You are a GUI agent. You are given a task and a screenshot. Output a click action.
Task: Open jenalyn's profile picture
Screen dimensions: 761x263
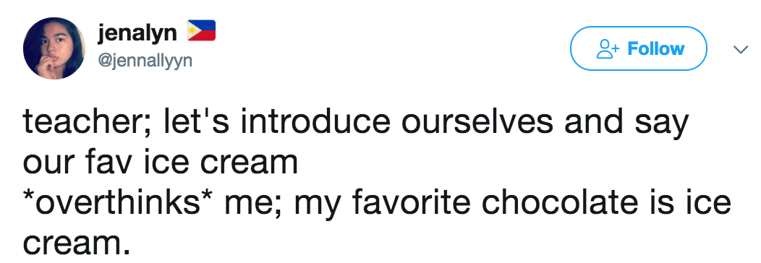(54, 48)
